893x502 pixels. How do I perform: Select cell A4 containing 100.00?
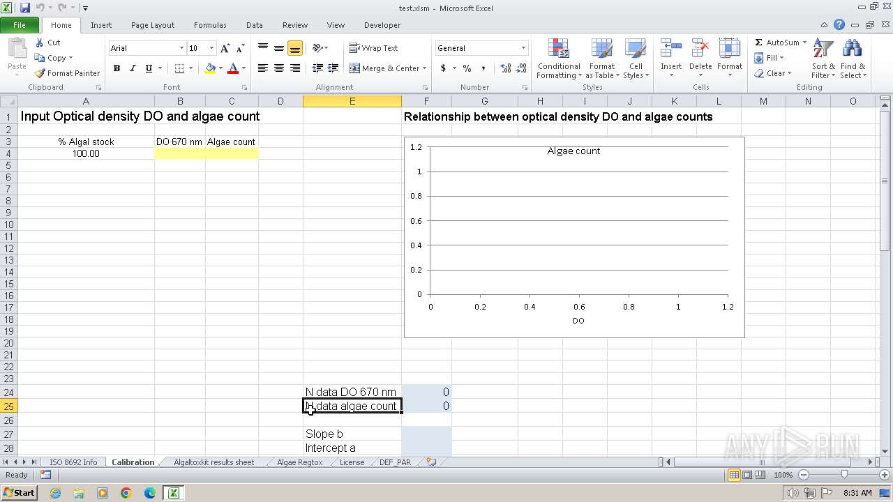(86, 153)
